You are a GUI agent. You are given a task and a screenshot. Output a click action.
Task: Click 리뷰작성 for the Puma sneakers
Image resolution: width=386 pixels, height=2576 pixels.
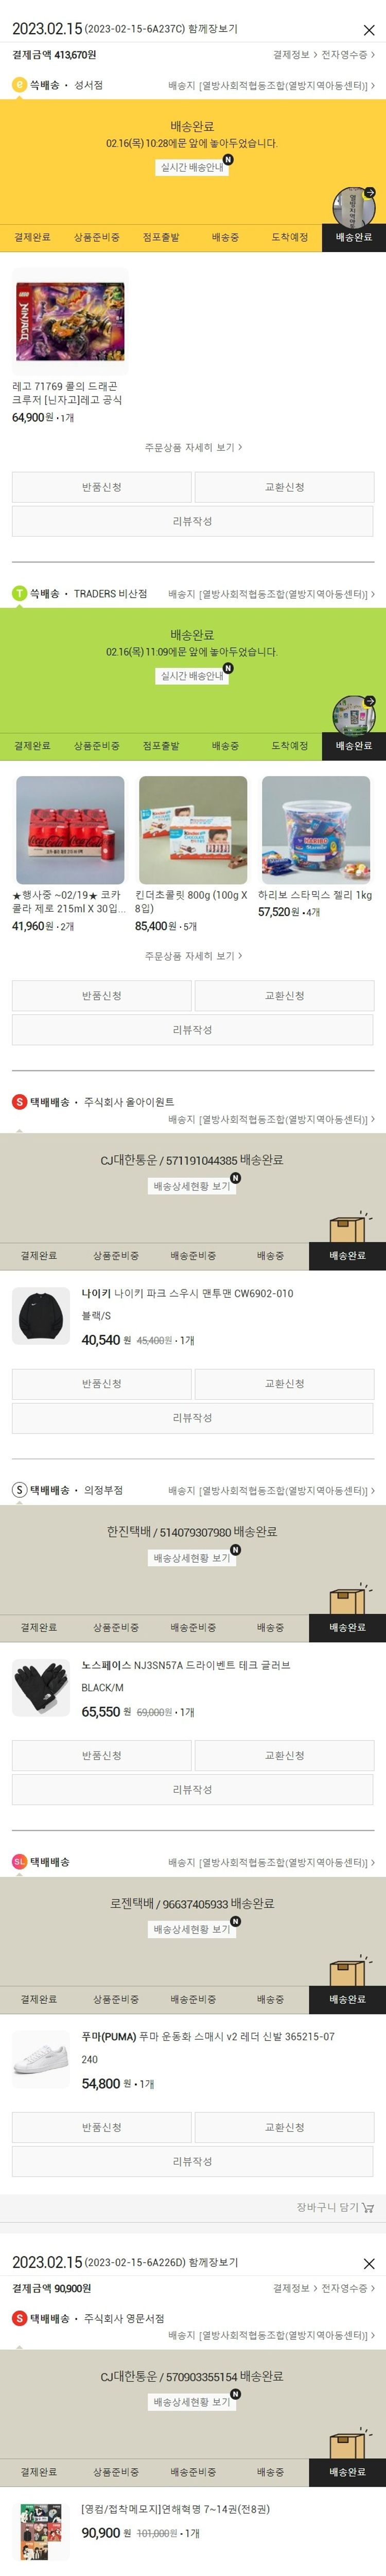[192, 2161]
